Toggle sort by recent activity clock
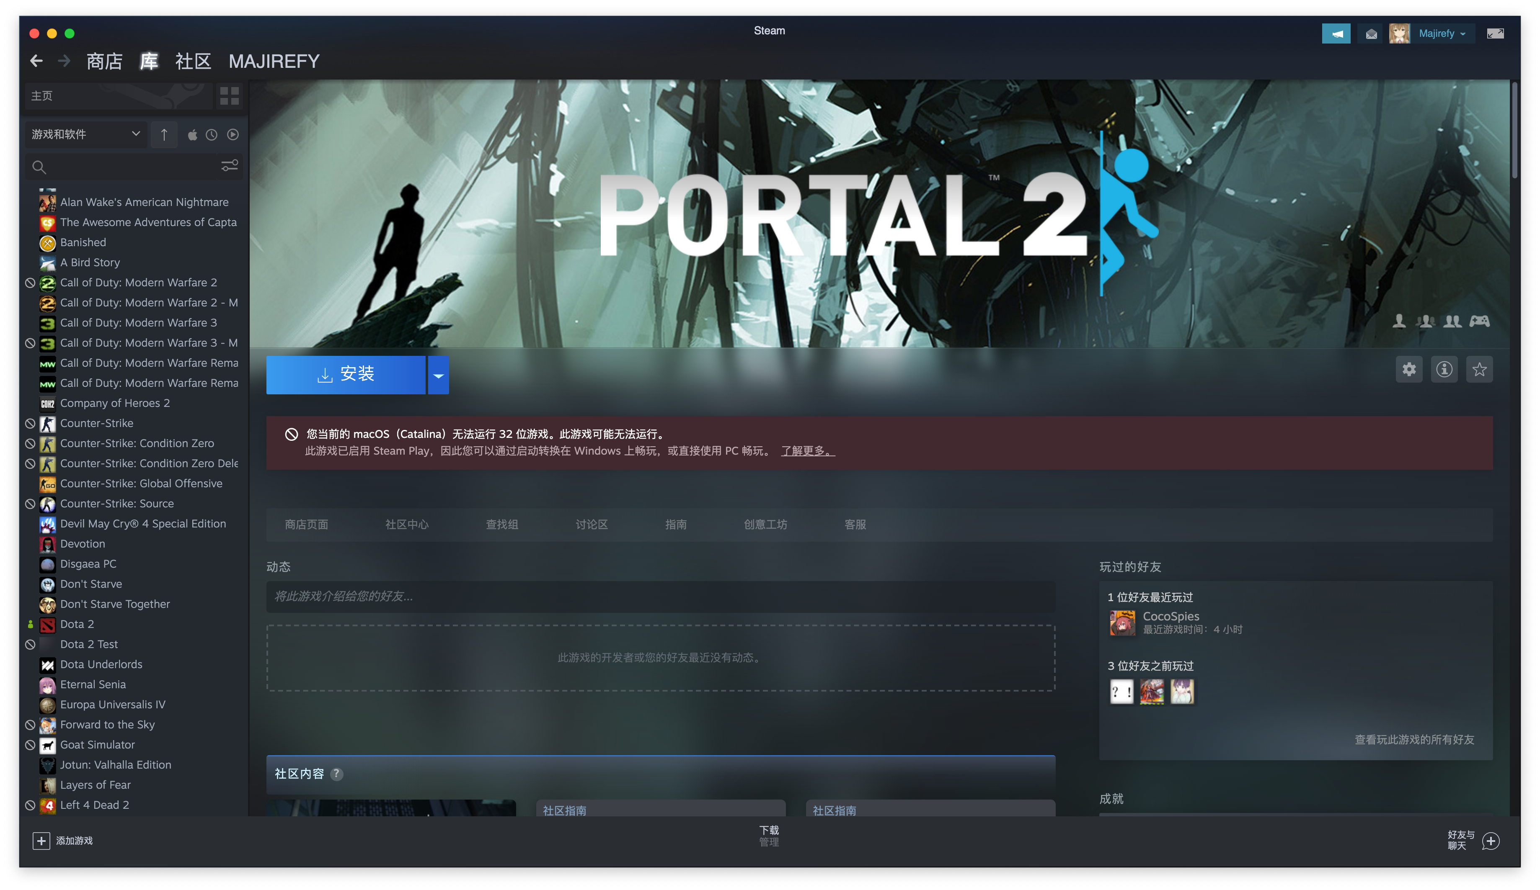 212,135
